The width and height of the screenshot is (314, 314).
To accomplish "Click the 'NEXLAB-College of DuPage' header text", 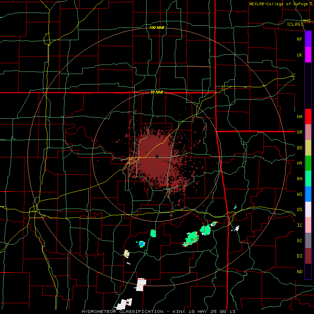I will [x=278, y=4].
